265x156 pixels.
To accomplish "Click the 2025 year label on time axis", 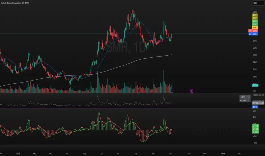I will click(18, 153).
